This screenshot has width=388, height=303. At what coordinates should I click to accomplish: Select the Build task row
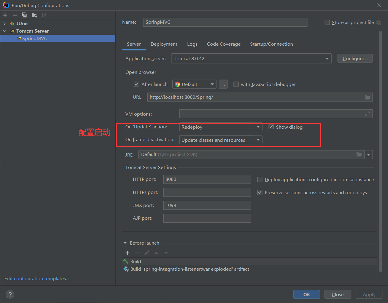point(250,261)
